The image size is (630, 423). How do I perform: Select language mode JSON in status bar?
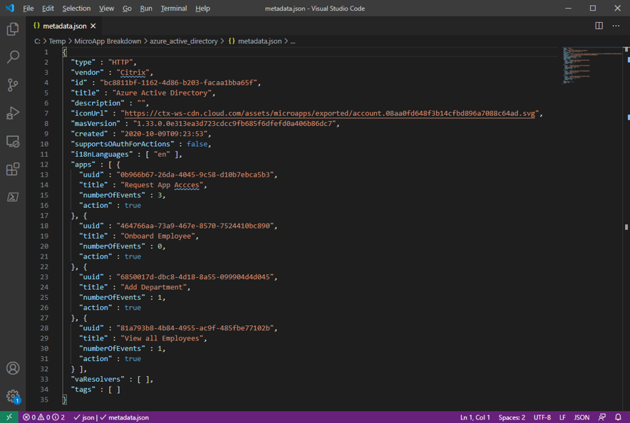click(x=582, y=417)
